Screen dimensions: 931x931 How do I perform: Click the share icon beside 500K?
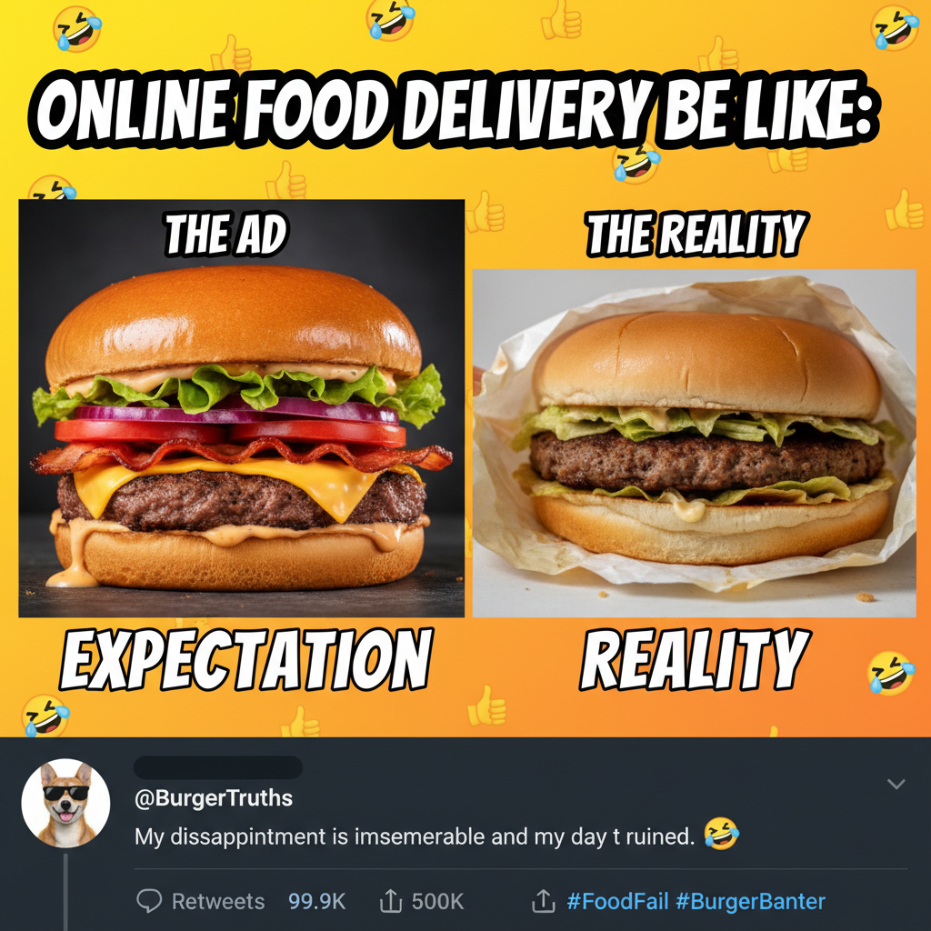point(390,901)
